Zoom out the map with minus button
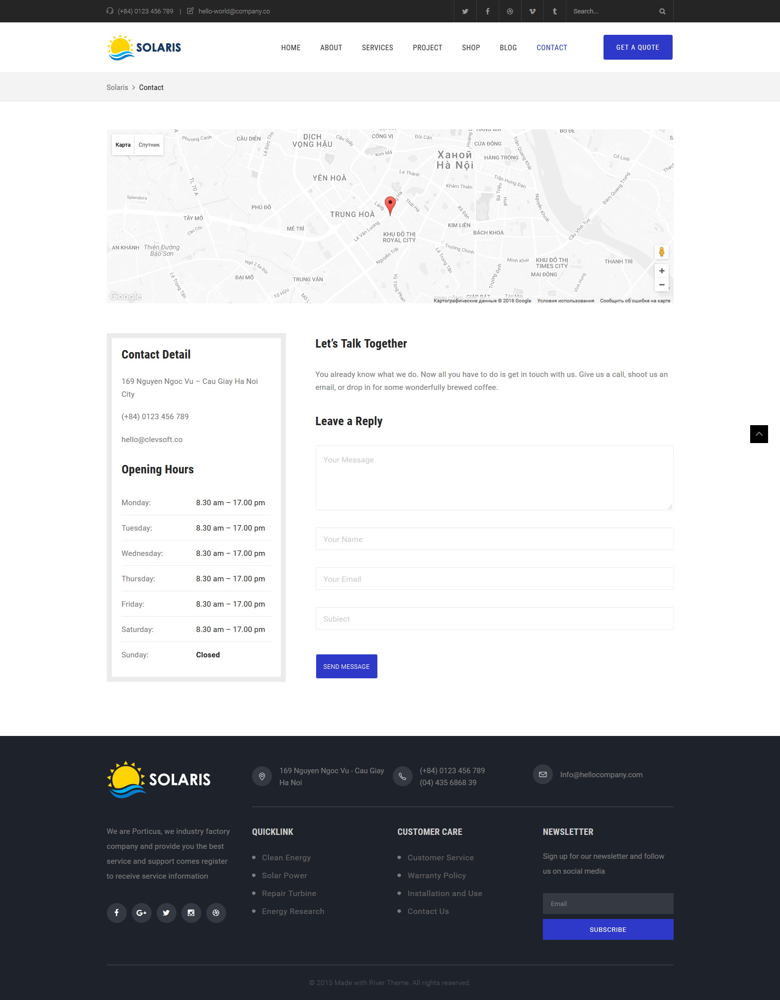The image size is (780, 1000). [x=662, y=285]
